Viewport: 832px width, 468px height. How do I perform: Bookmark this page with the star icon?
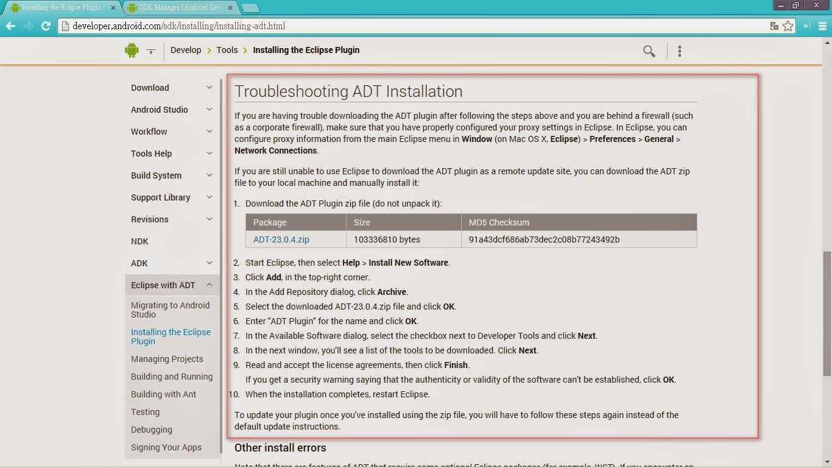[788, 26]
